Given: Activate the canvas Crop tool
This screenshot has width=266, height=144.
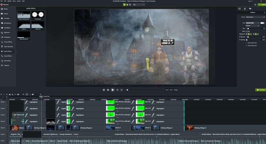Looking at the screenshot, I should (x=130, y=5).
